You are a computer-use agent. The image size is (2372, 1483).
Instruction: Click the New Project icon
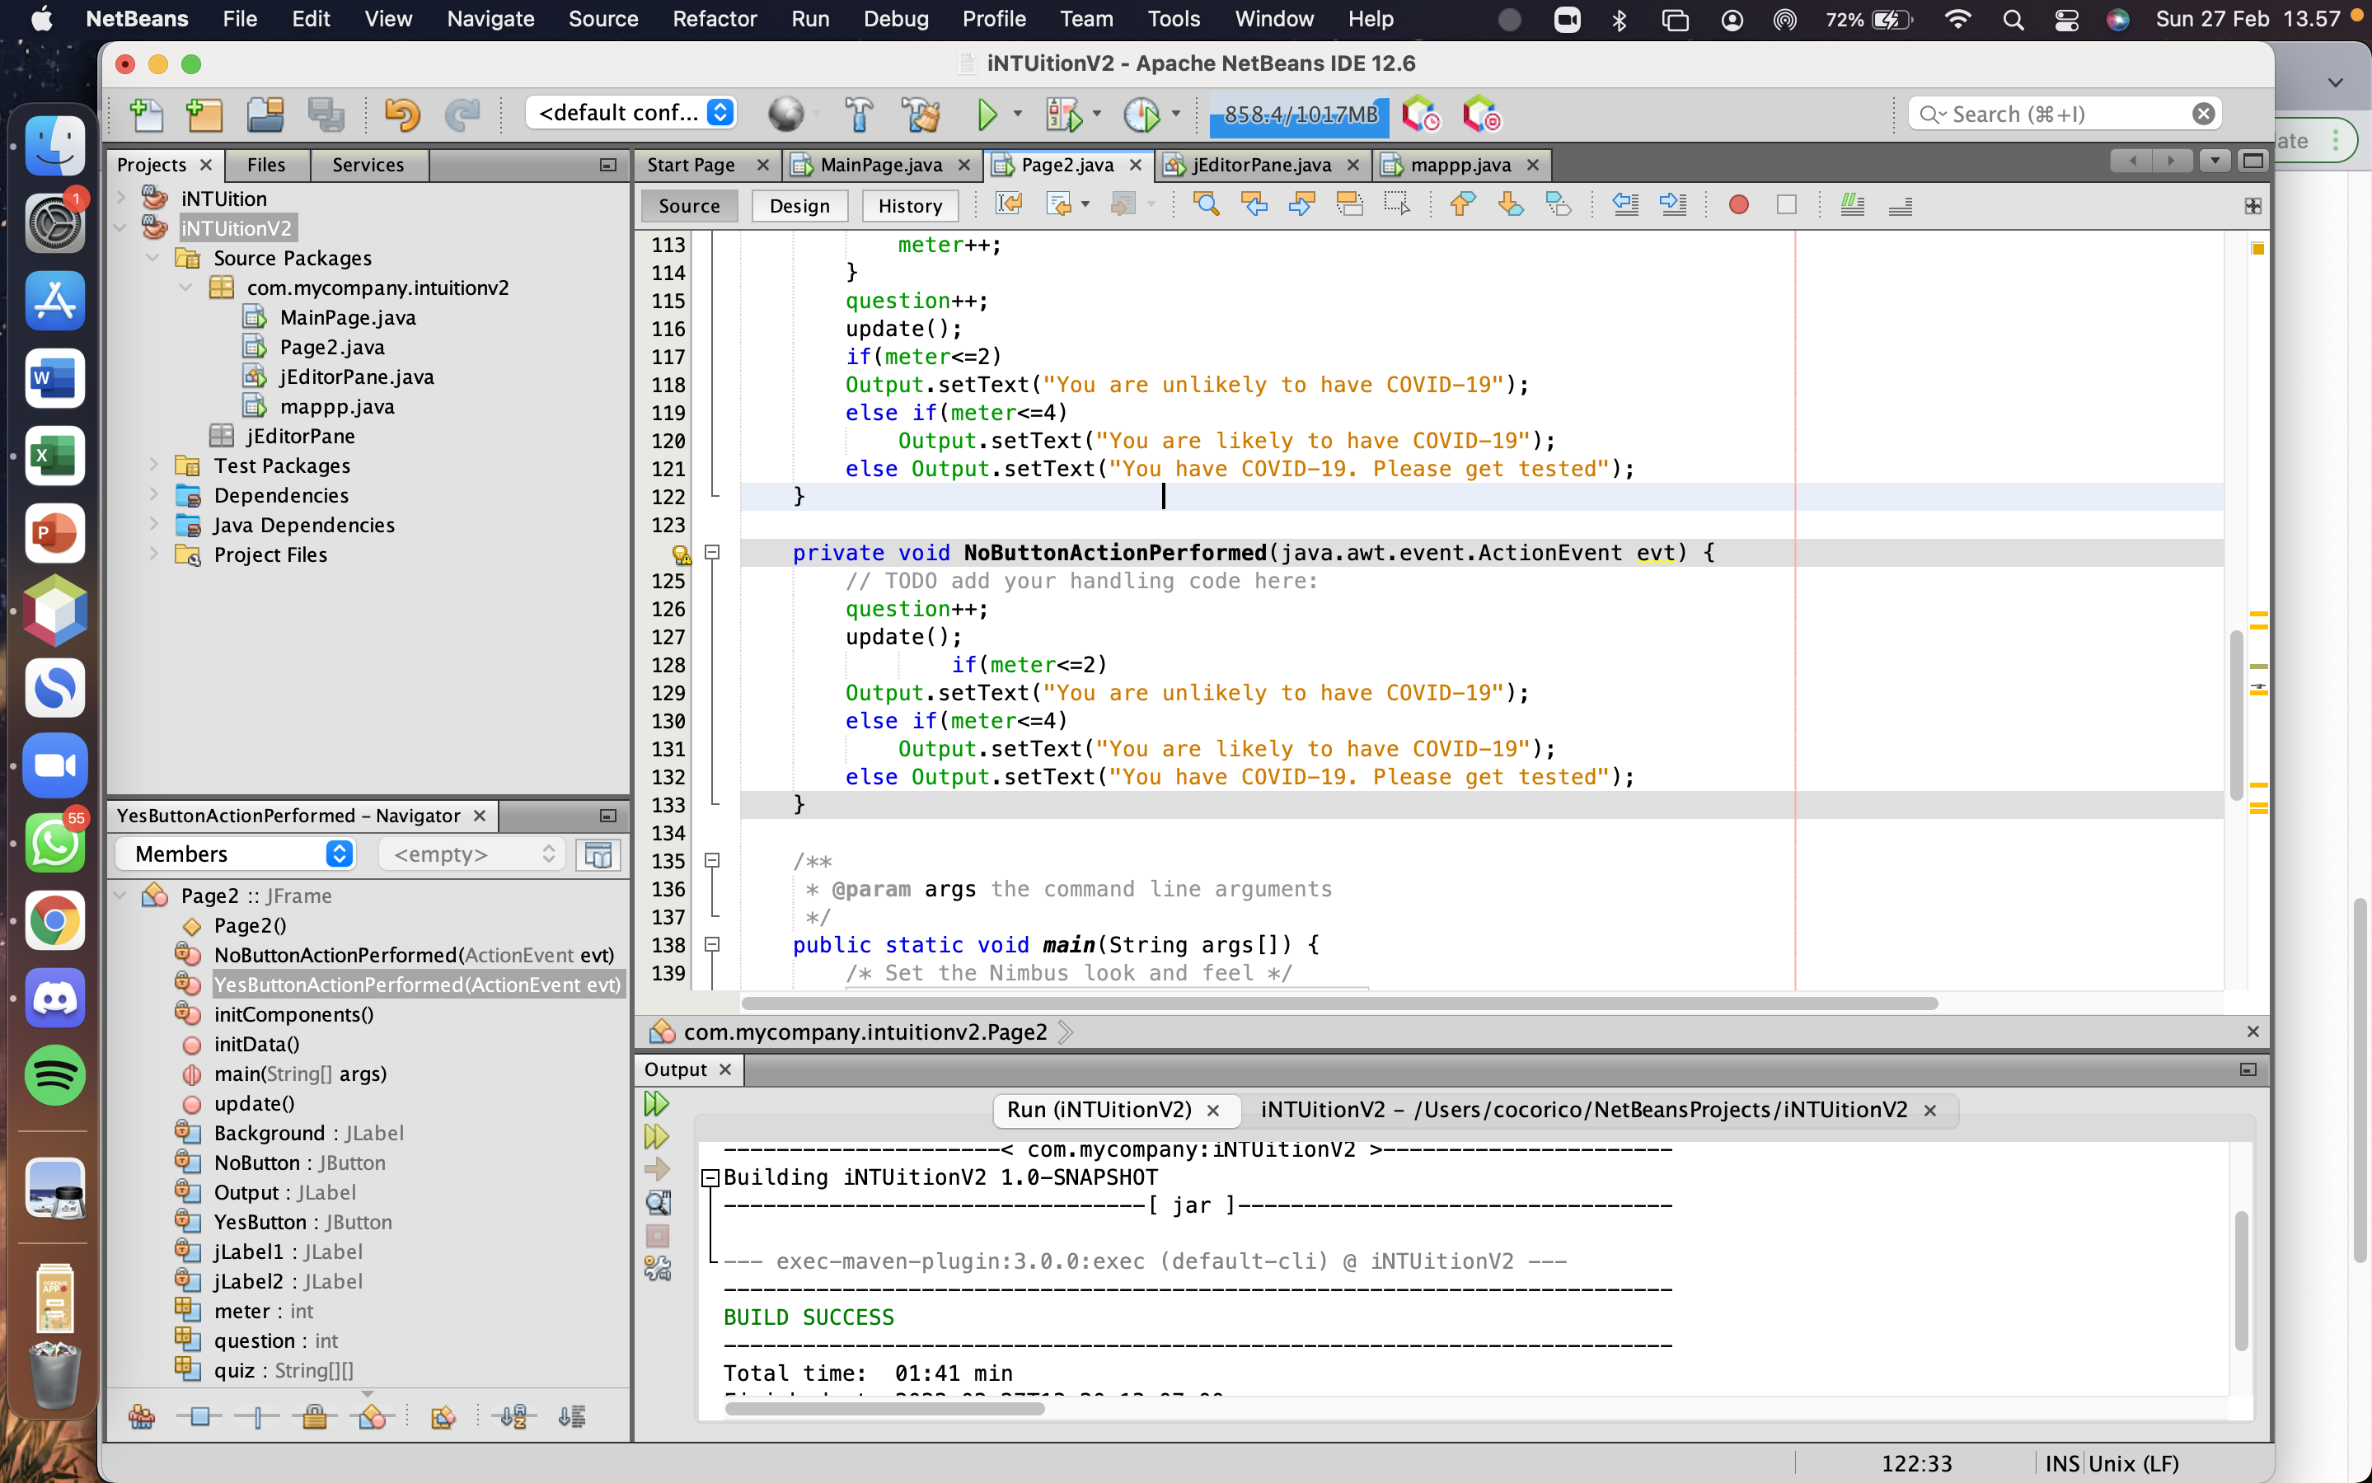[x=205, y=115]
